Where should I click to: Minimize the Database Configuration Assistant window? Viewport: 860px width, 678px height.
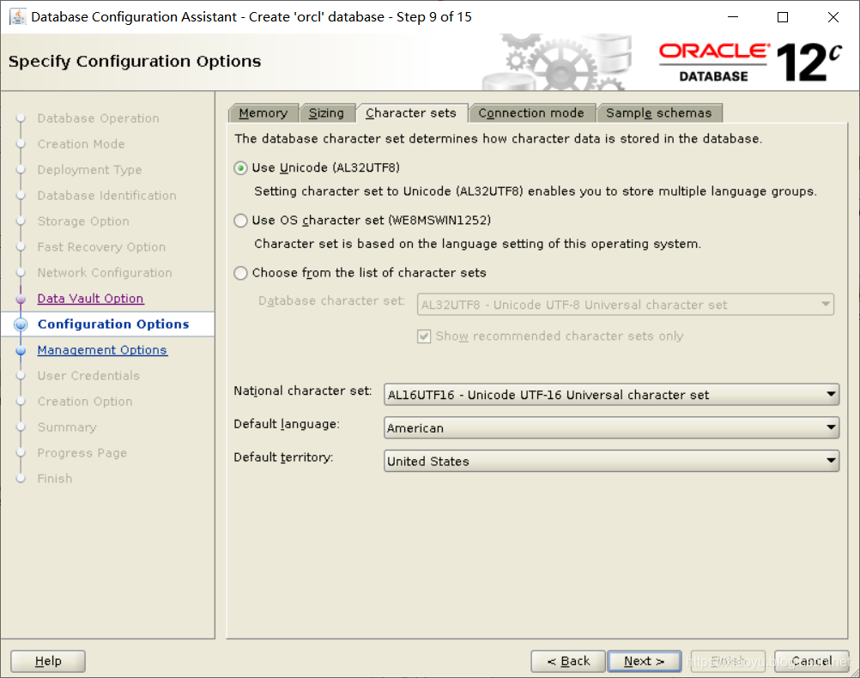pyautogui.click(x=733, y=17)
